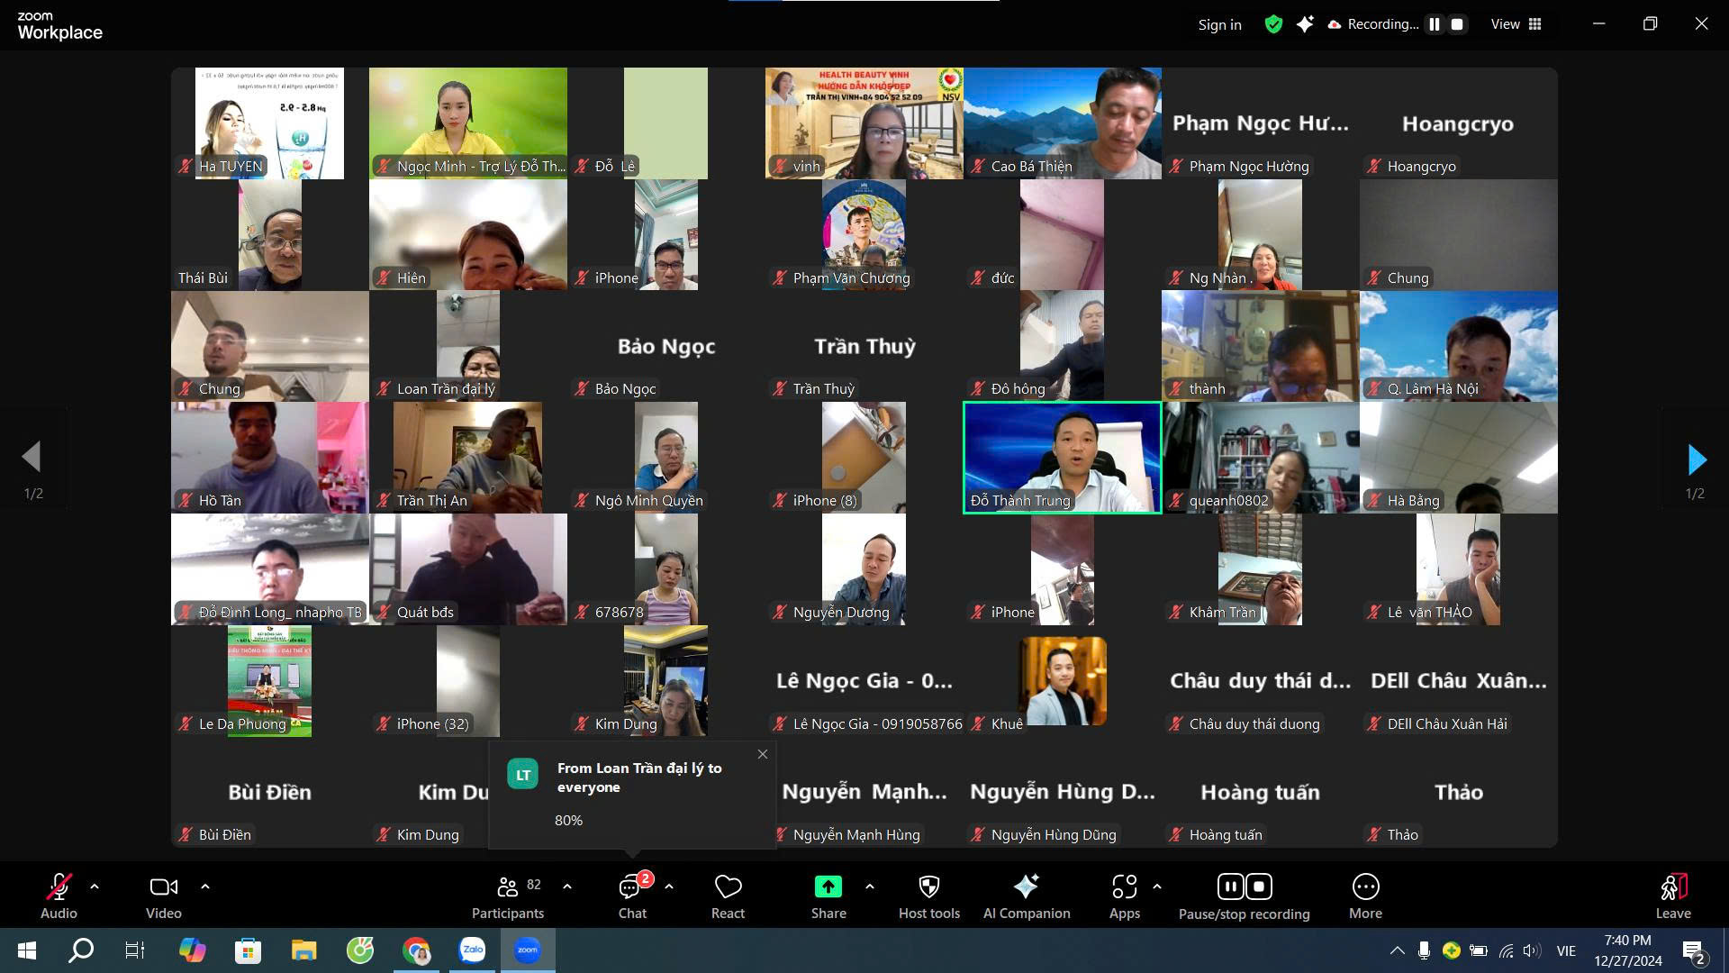This screenshot has height=973, width=1729.
Task: Expand video settings chevron
Action: 205,887
